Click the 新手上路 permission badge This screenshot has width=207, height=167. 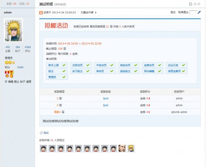point(57,65)
